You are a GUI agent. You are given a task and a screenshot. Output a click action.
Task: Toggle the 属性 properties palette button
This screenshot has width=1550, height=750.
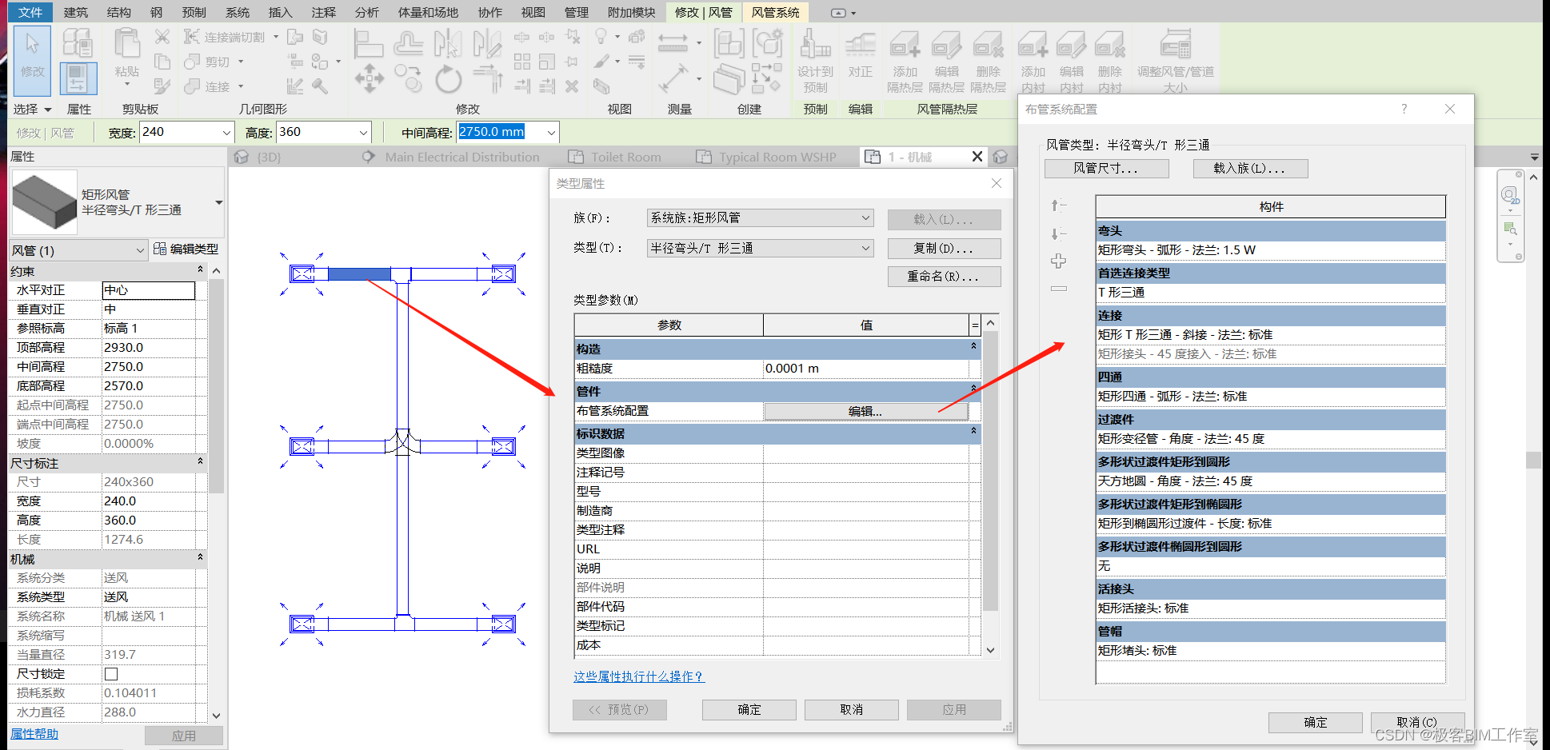point(78,79)
